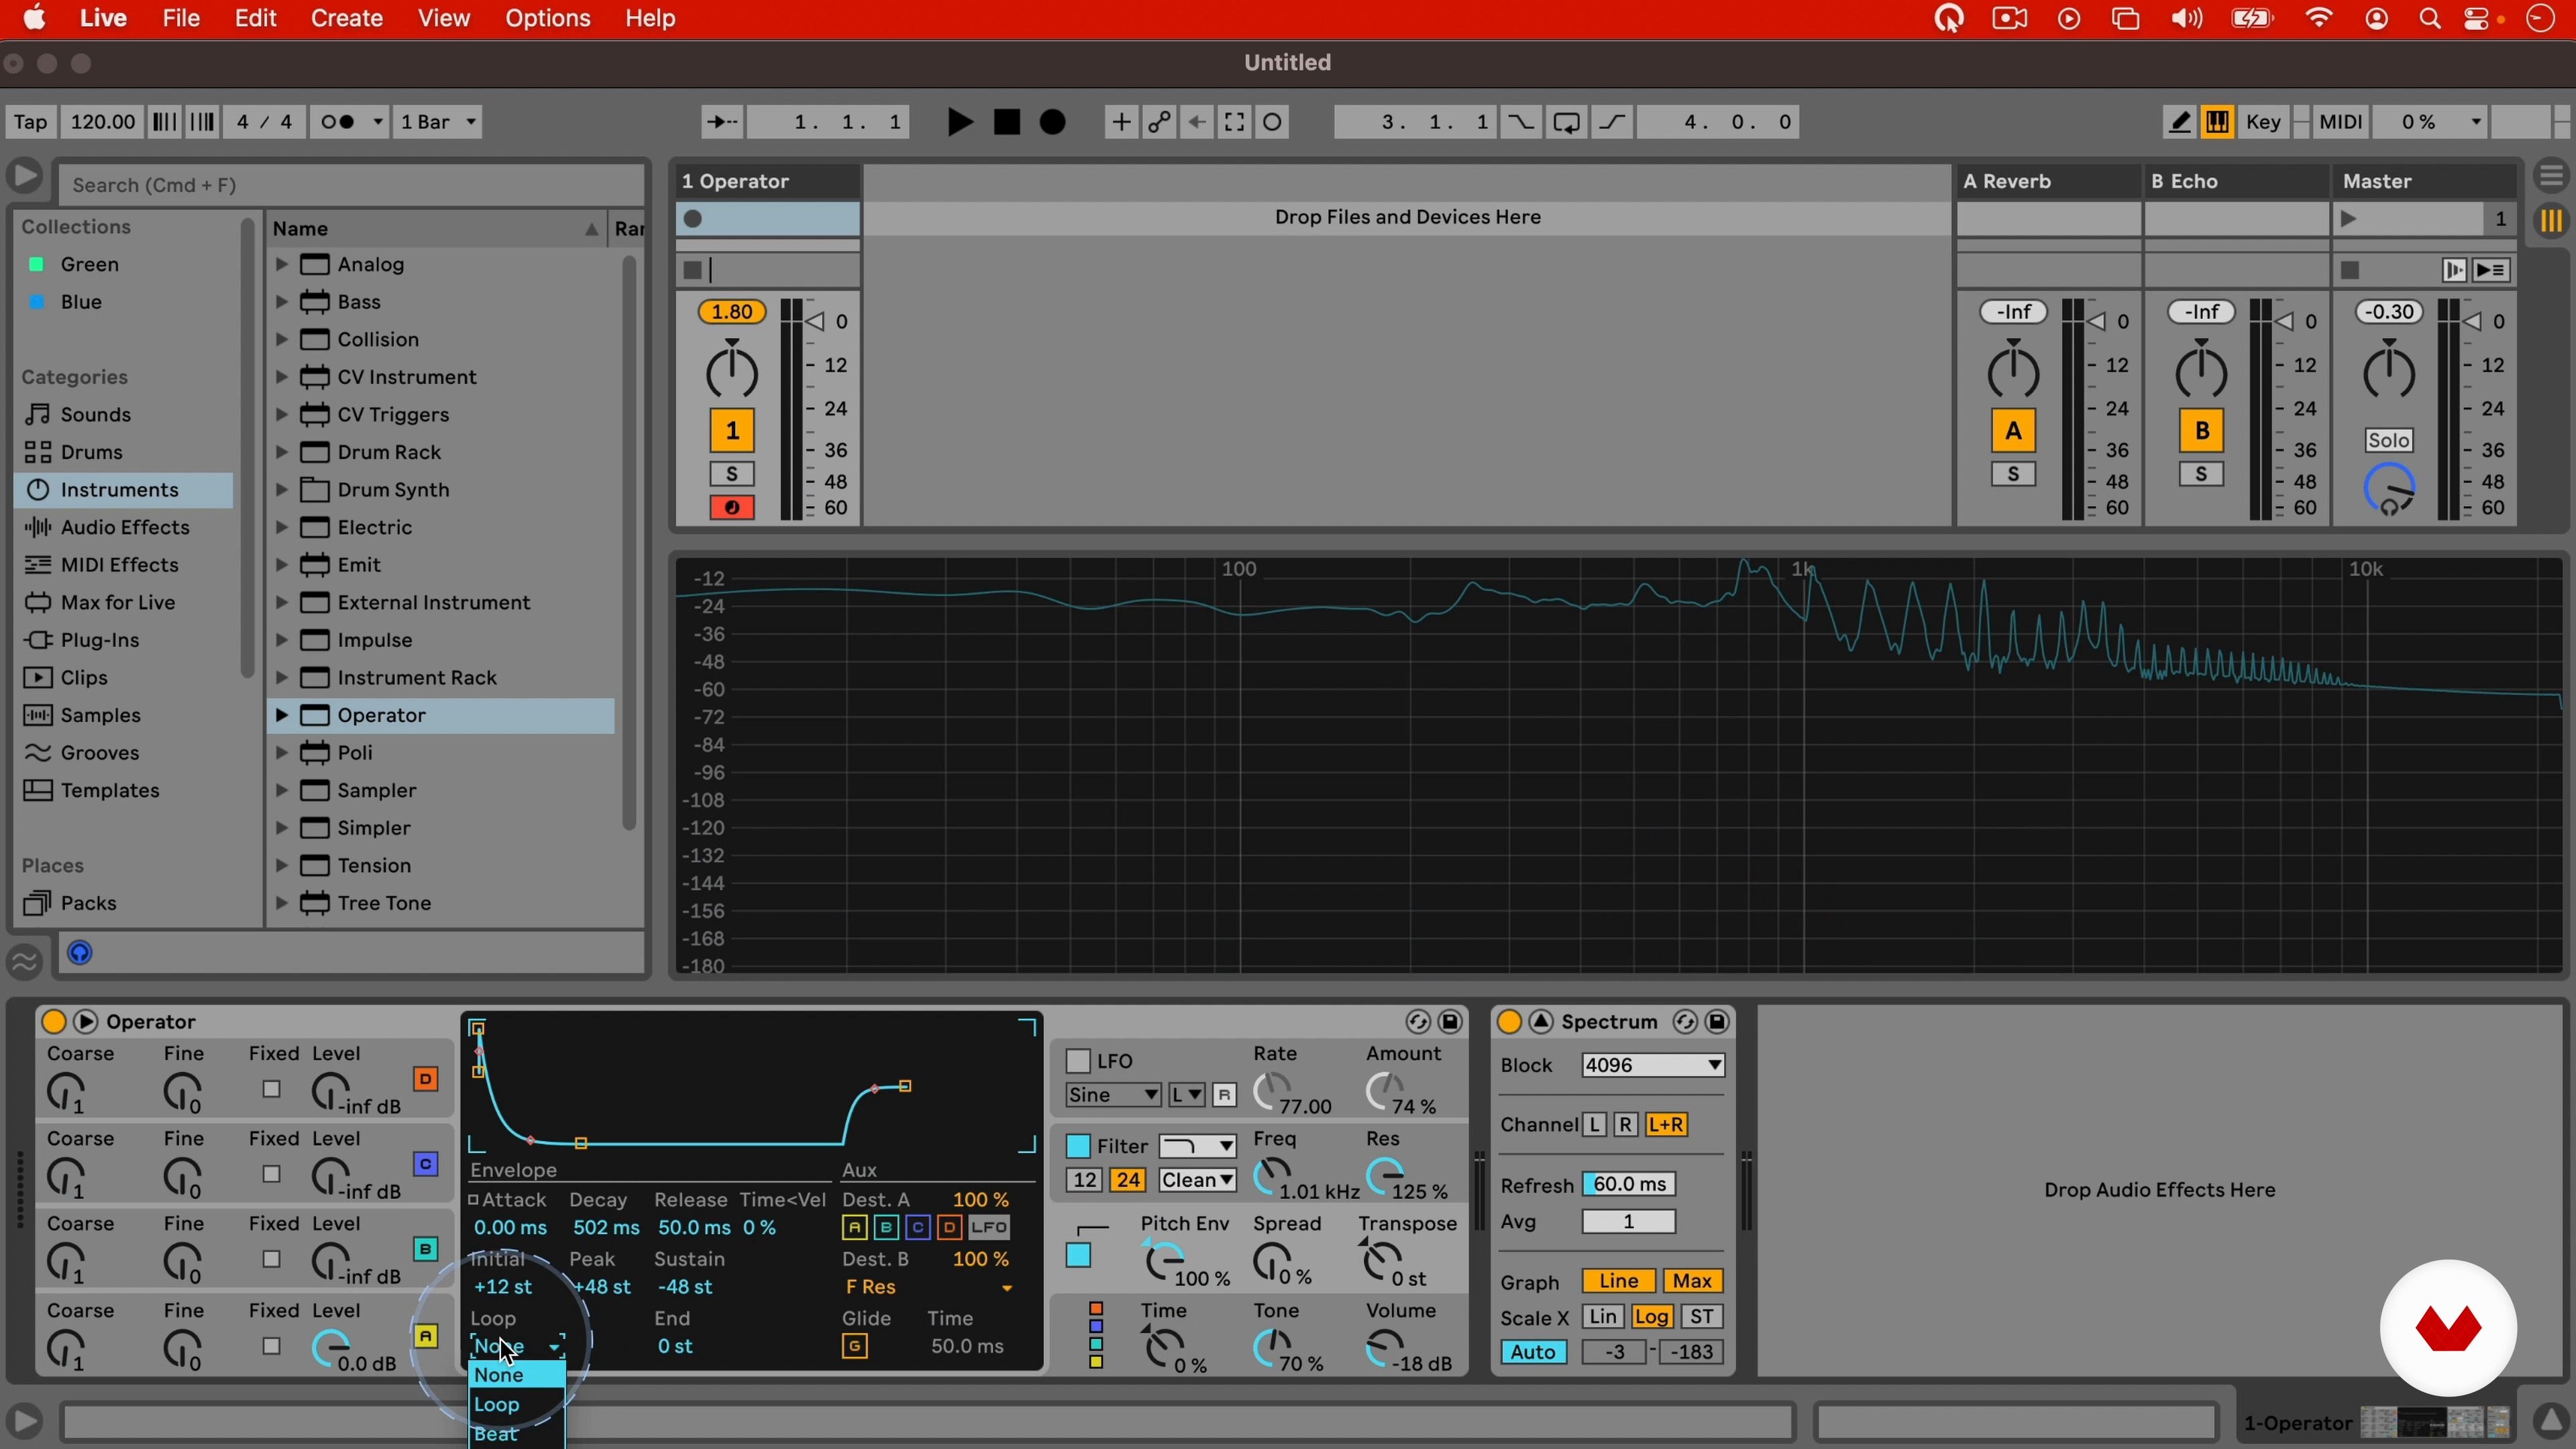Enable the LFO checkbox
Image resolution: width=2576 pixels, height=1449 pixels.
pyautogui.click(x=1078, y=1061)
